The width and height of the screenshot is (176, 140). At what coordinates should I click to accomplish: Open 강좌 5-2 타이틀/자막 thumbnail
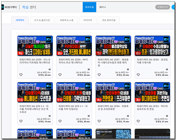(x=35, y=92)
